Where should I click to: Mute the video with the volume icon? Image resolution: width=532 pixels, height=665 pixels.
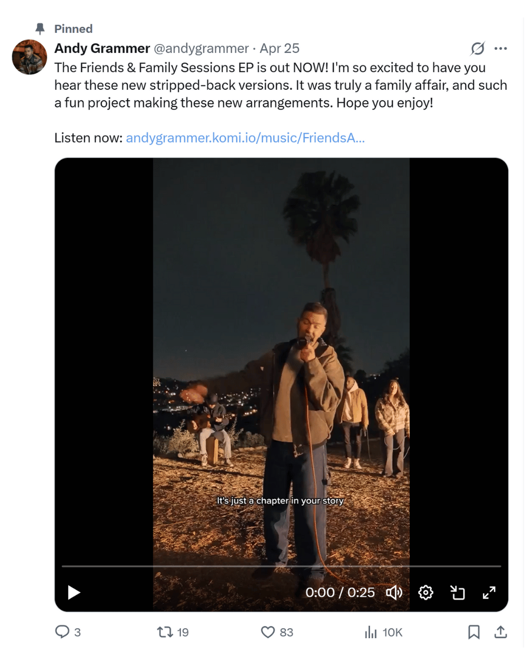coord(395,592)
